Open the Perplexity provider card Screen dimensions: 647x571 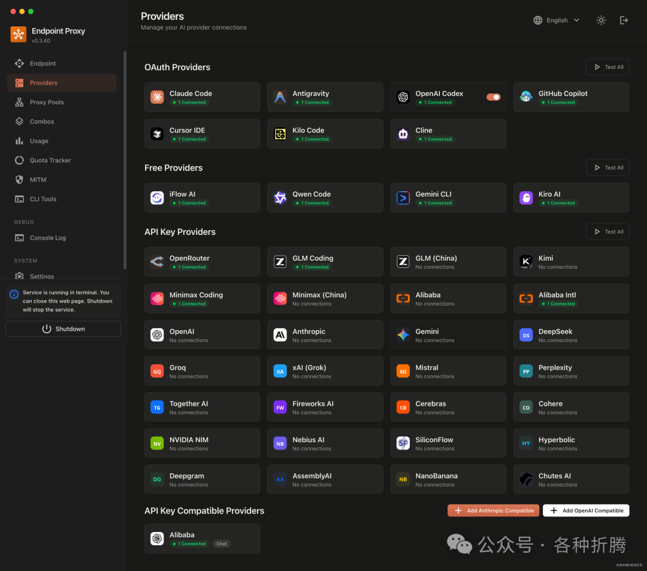[x=571, y=371]
